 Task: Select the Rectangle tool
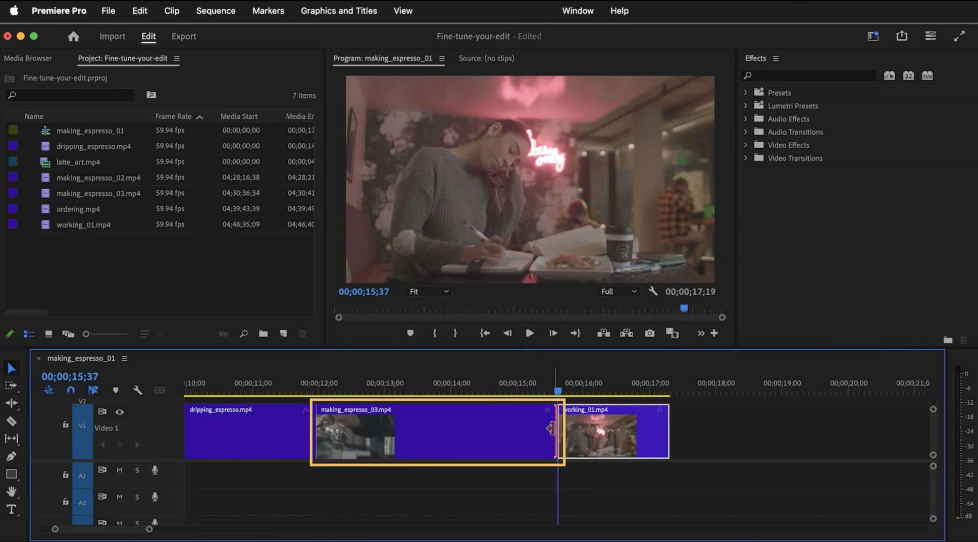[x=11, y=474]
